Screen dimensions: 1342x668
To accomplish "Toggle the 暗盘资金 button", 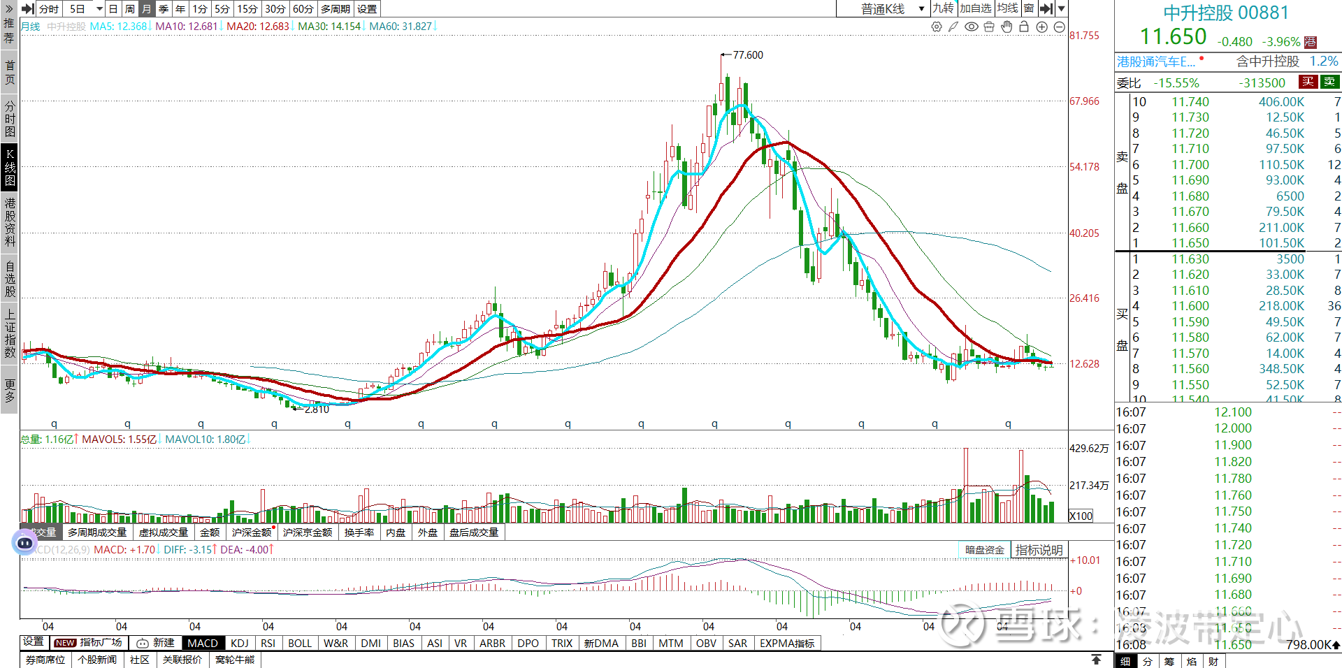I will (985, 550).
